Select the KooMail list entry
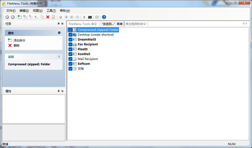The height and width of the screenshot is (148, 252). (84, 54)
